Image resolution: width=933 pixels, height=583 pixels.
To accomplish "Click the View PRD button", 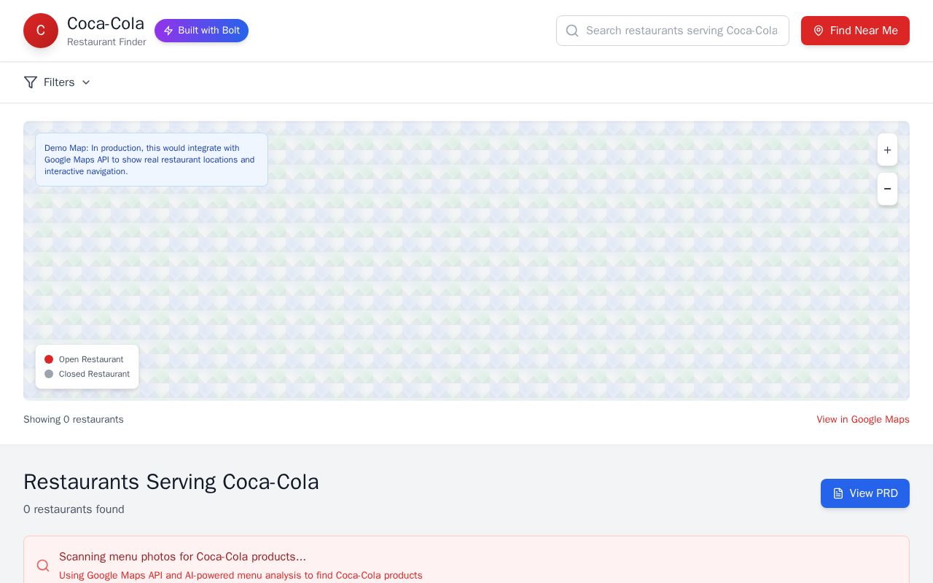I will (865, 493).
